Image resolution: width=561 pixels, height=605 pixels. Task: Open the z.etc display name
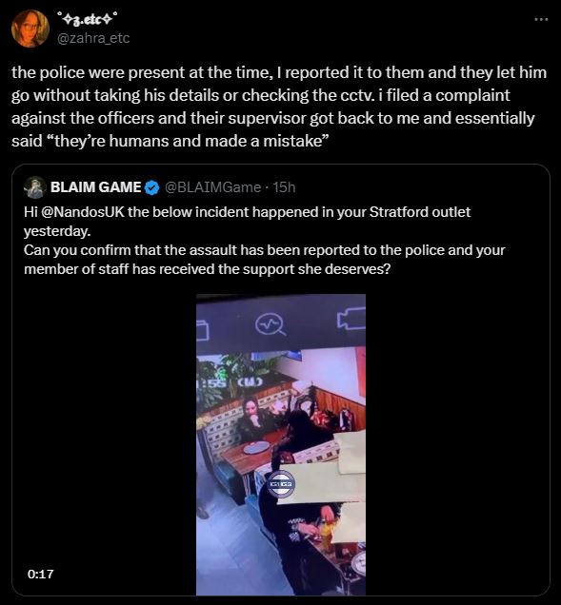tap(87, 18)
